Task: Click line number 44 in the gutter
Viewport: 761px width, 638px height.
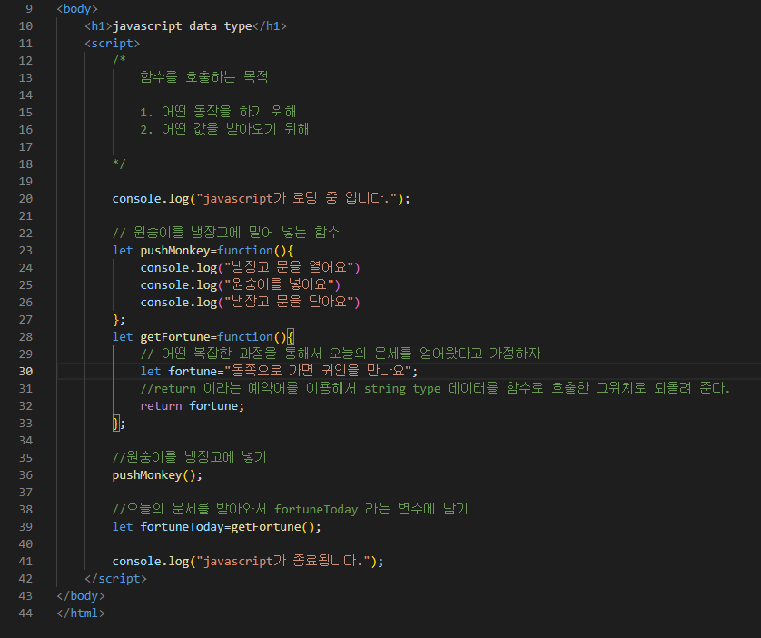Action: click(25, 613)
